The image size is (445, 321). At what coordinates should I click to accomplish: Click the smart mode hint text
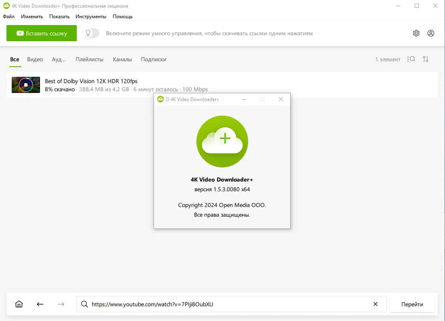tap(209, 34)
